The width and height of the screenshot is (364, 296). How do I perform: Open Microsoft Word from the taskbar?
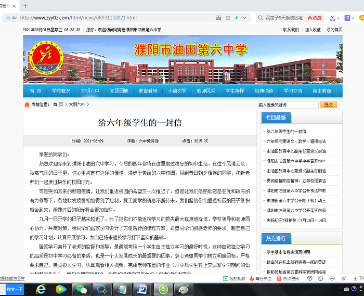click(142, 289)
